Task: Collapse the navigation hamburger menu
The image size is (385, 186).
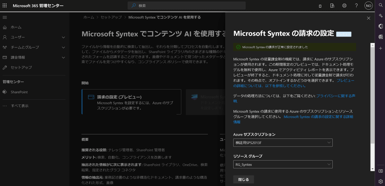Action: tap(5, 17)
